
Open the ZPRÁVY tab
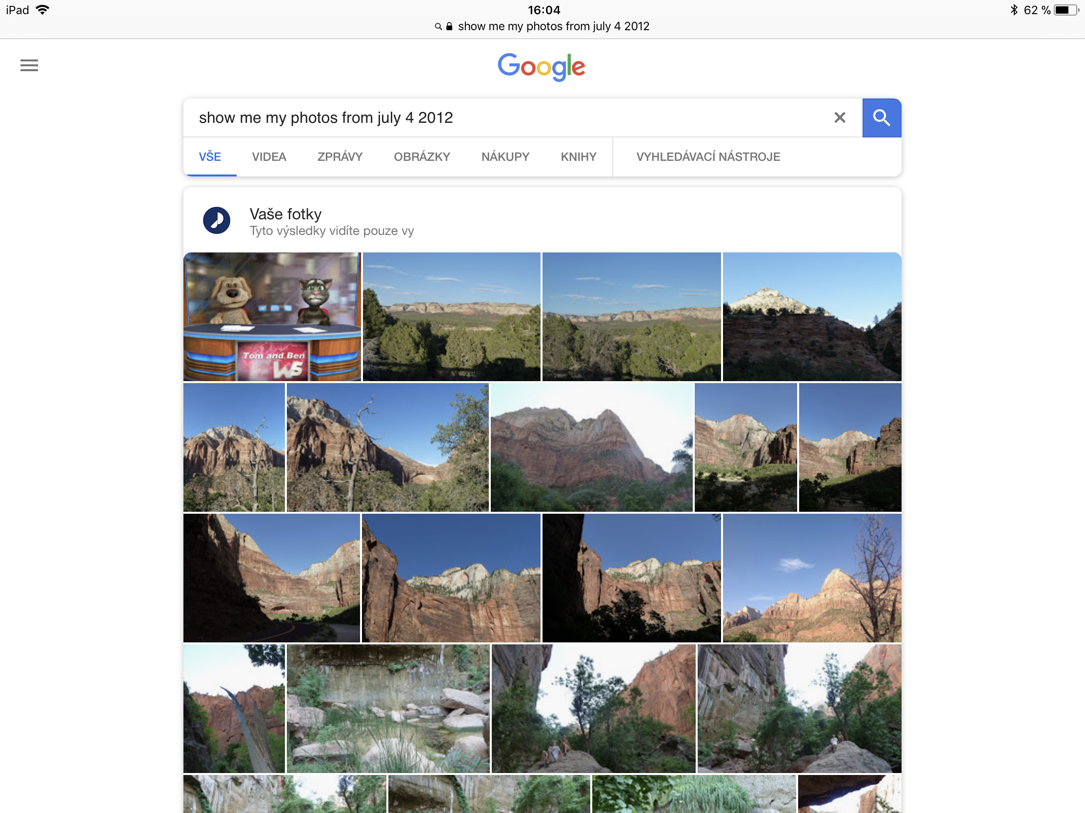point(340,157)
